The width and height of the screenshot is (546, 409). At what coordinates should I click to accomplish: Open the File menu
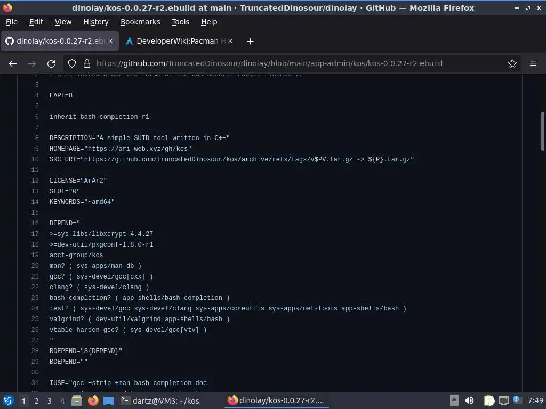pos(12,22)
